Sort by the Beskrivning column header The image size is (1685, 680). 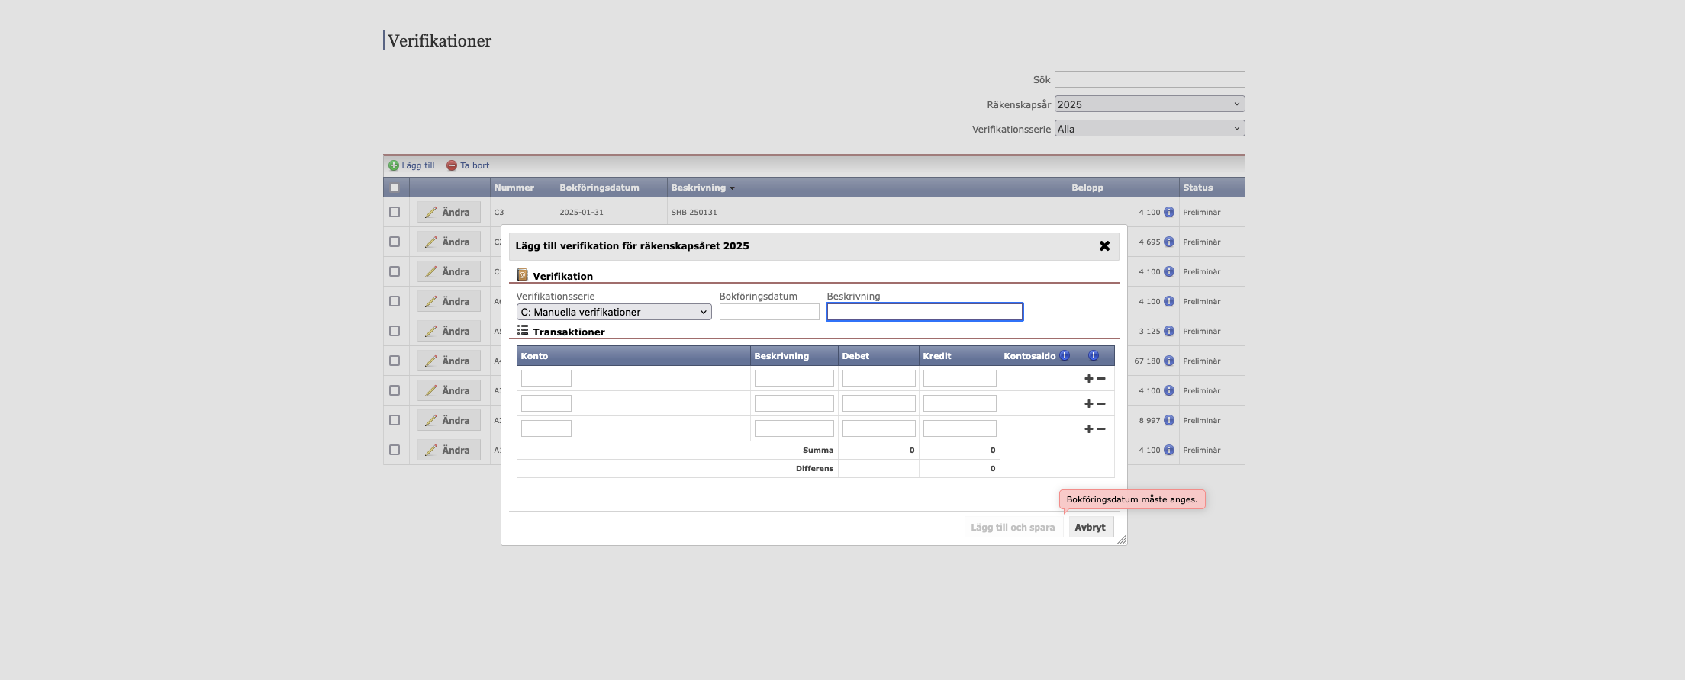(x=698, y=188)
